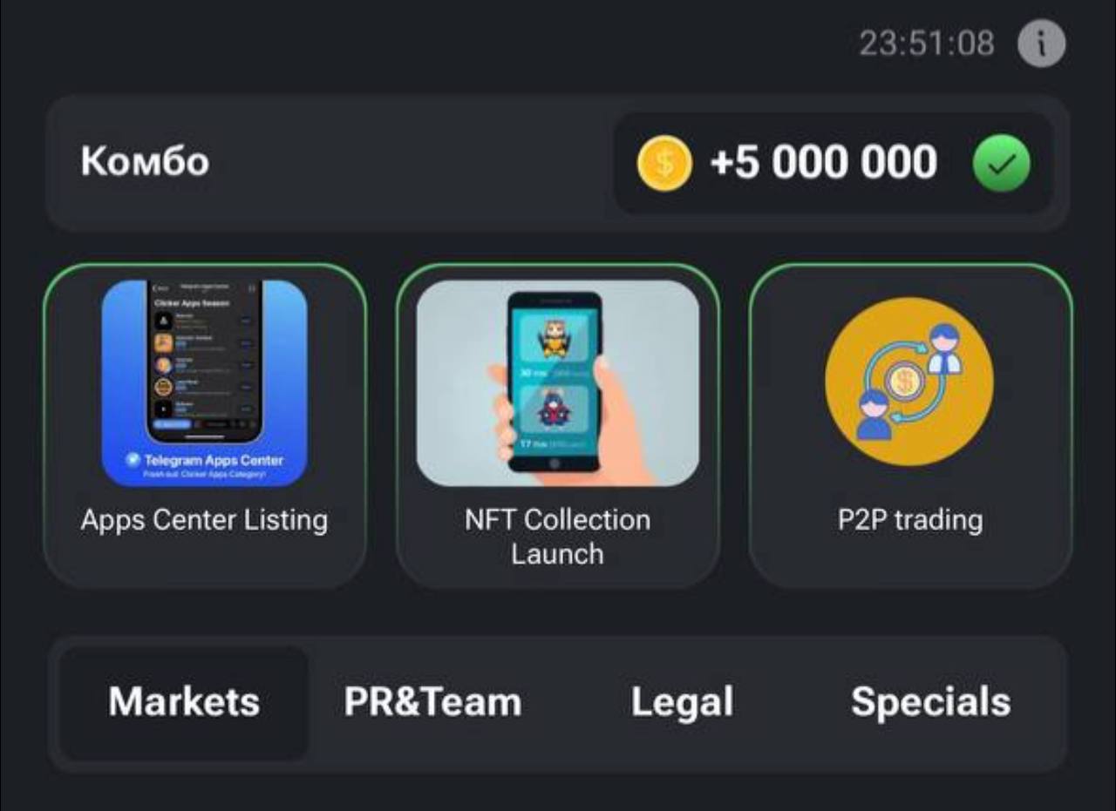Click the NFT Collection Launch label
Image resolution: width=1116 pixels, height=811 pixels.
[558, 537]
